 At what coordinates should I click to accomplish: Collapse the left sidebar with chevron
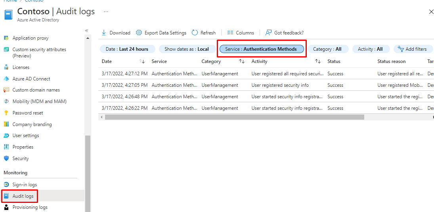86,31
